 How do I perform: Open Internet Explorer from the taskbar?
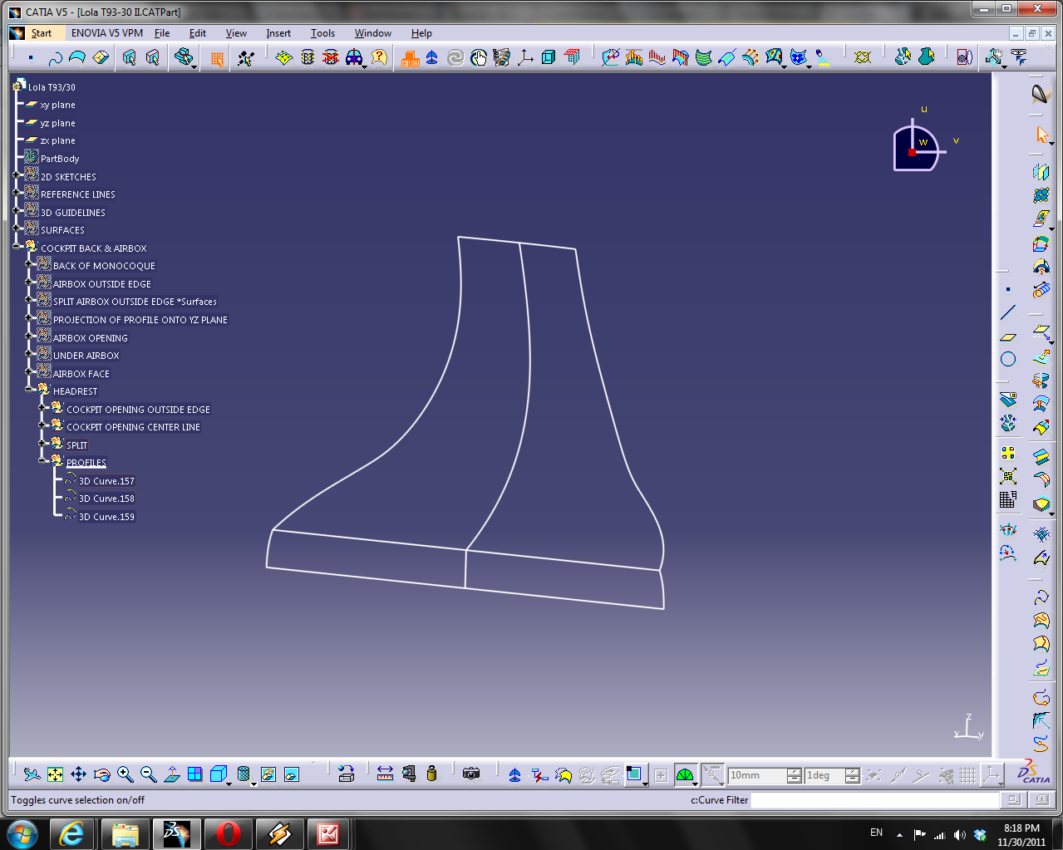[x=72, y=833]
